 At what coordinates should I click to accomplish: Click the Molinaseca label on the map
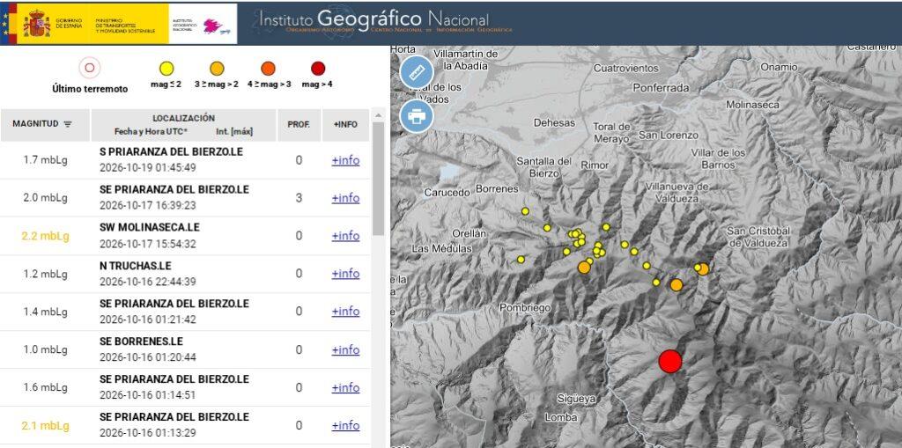pyautogui.click(x=752, y=105)
